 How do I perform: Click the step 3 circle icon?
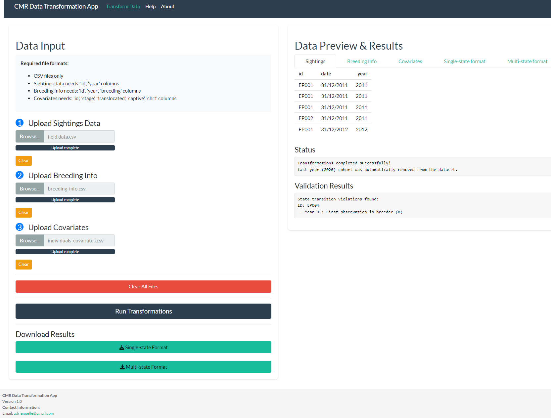click(x=20, y=227)
